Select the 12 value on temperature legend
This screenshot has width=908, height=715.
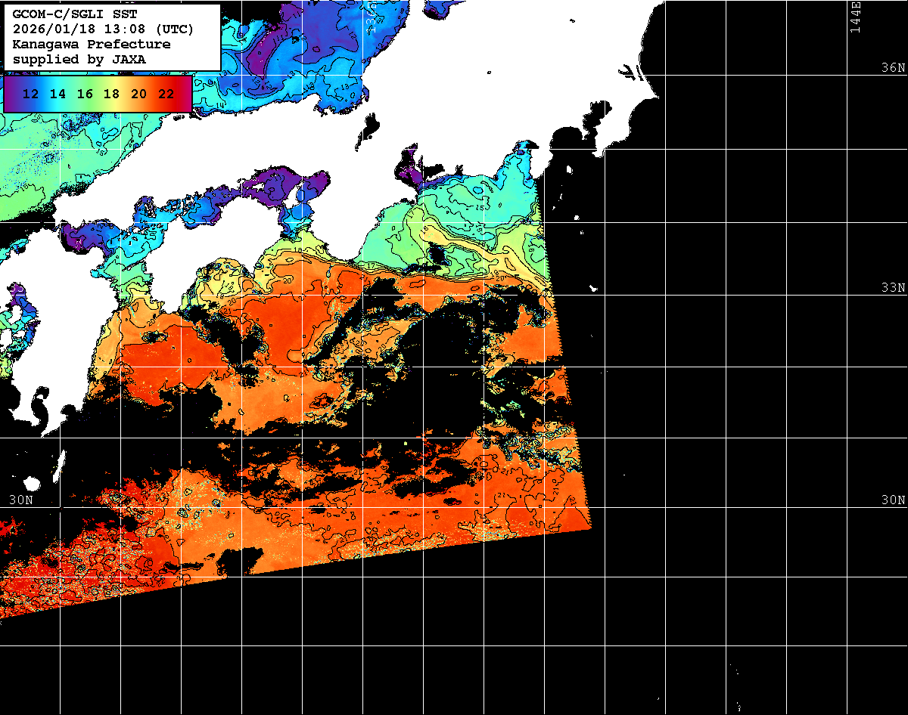(x=31, y=94)
